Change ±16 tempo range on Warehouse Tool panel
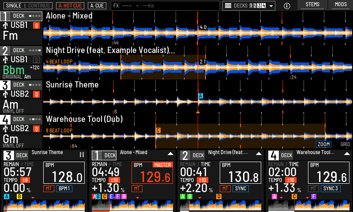353x212 pixels. [291, 180]
